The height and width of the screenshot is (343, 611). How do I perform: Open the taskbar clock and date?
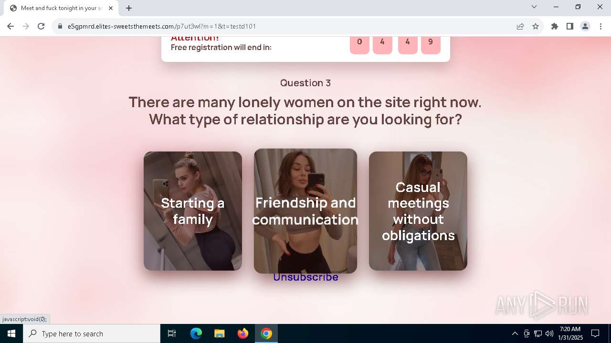point(570,333)
